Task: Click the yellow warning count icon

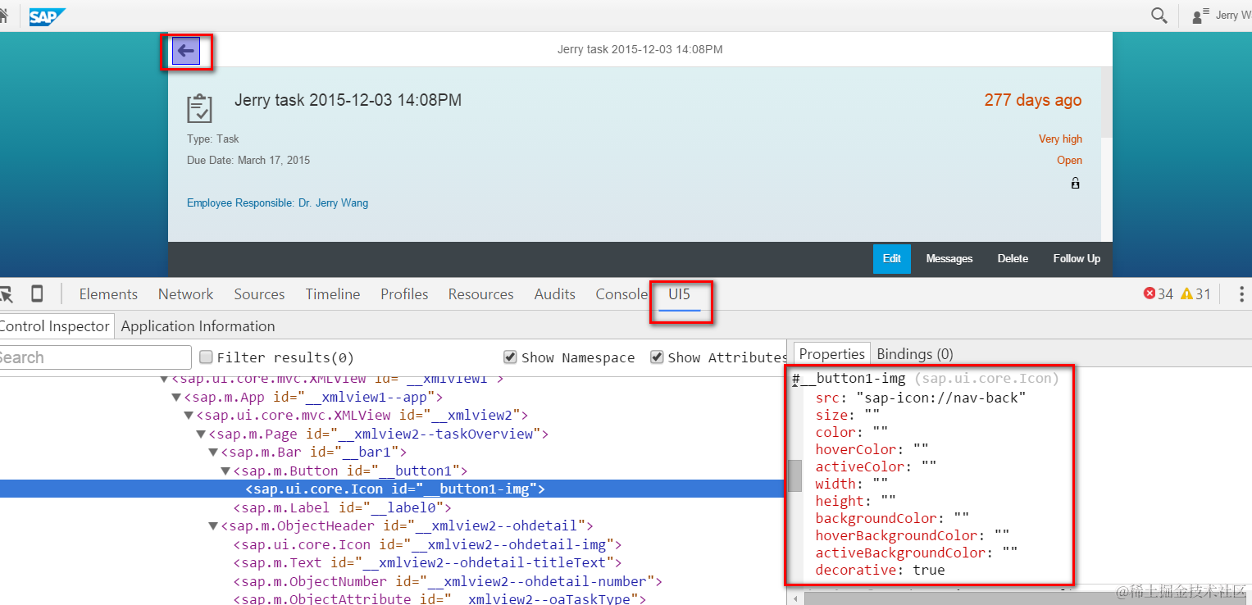Action: [x=1186, y=294]
